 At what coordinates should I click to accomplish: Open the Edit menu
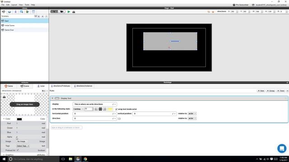click(8, 5)
